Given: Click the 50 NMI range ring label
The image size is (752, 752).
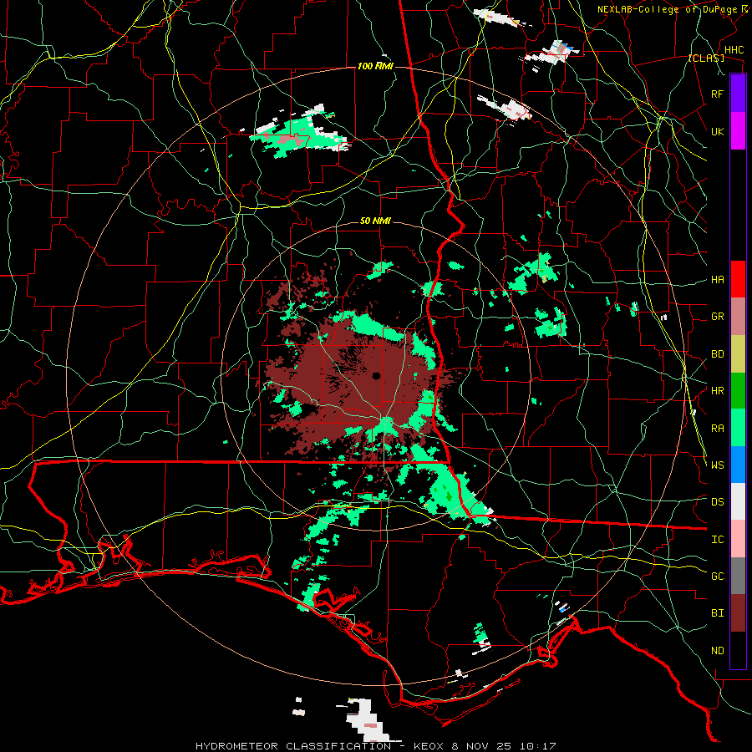Looking at the screenshot, I should 375,221.
